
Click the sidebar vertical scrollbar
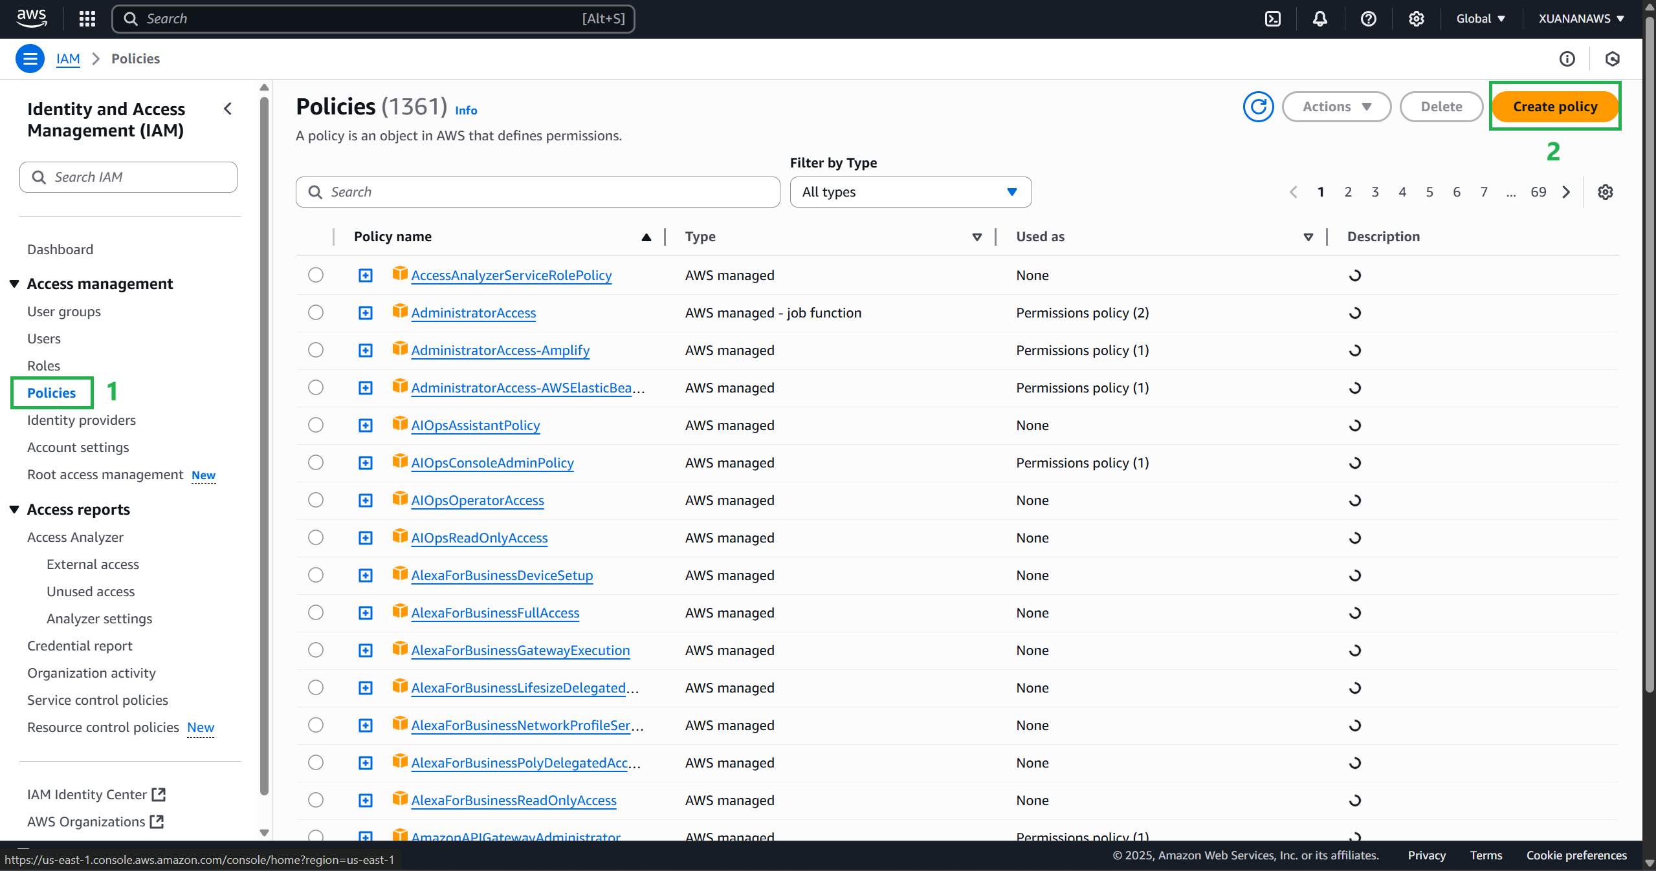(x=264, y=453)
